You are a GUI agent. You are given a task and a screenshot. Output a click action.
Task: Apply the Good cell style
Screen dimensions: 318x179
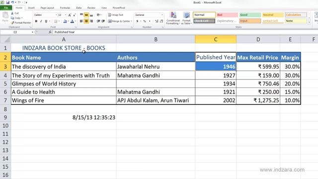coord(250,15)
